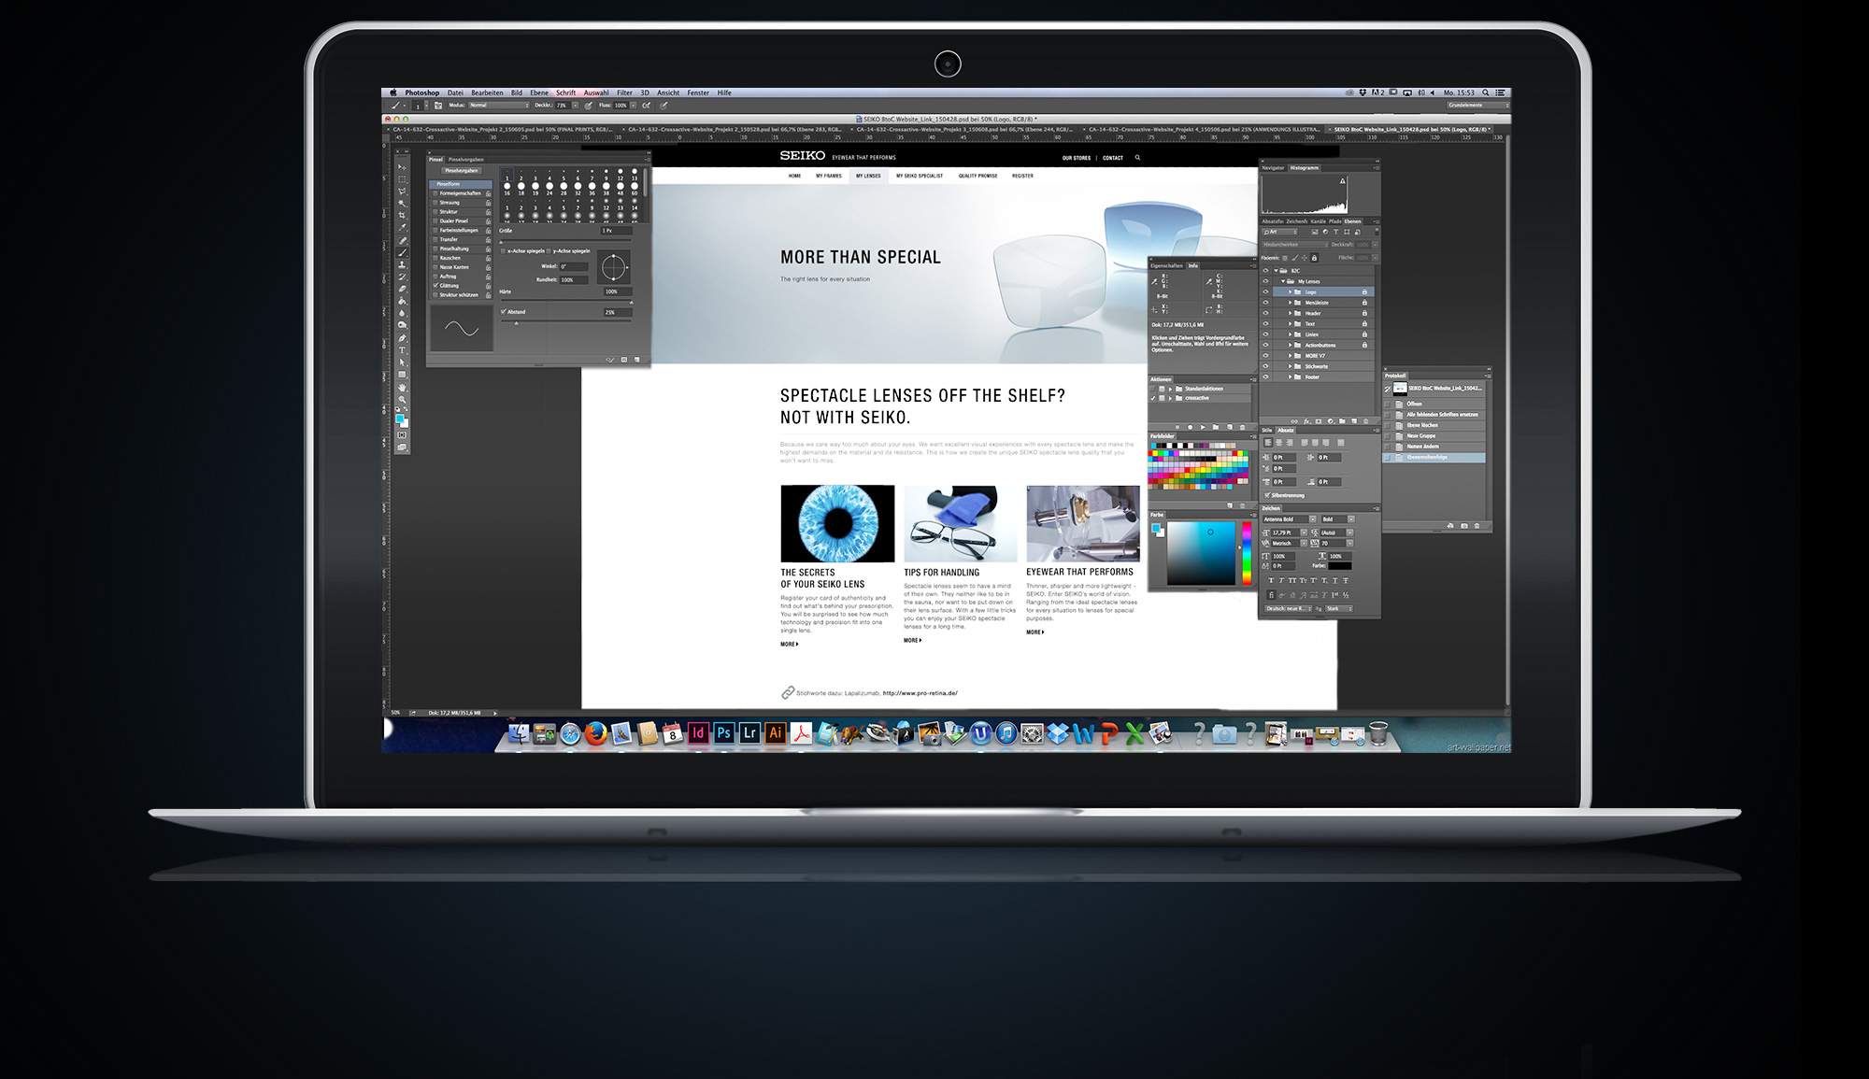The height and width of the screenshot is (1079, 1869).
Task: Select the Zoom tool
Action: click(x=402, y=400)
